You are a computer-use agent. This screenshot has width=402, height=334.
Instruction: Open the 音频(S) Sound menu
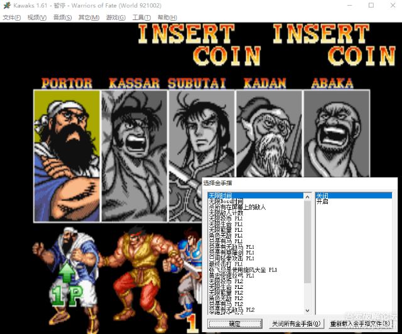pyautogui.click(x=62, y=18)
